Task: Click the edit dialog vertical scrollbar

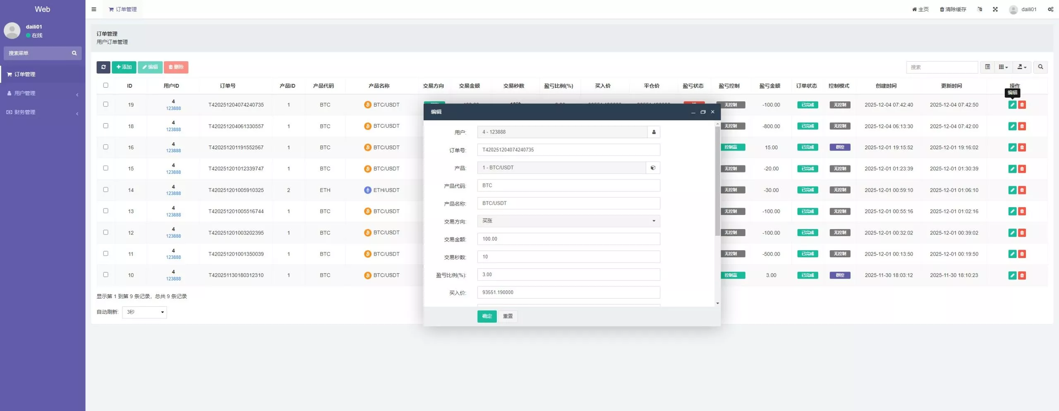Action: tap(717, 182)
